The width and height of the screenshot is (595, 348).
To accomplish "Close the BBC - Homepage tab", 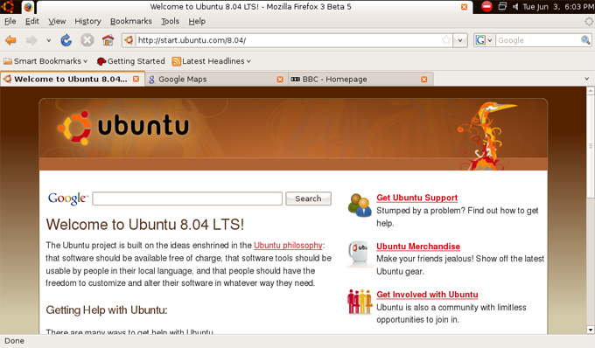I will [x=424, y=80].
